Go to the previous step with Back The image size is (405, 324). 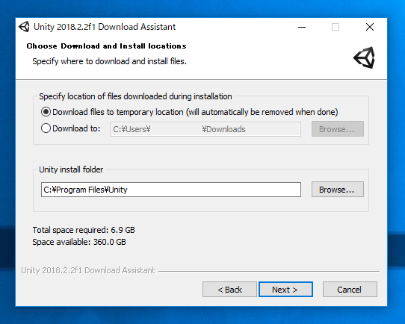(x=229, y=290)
